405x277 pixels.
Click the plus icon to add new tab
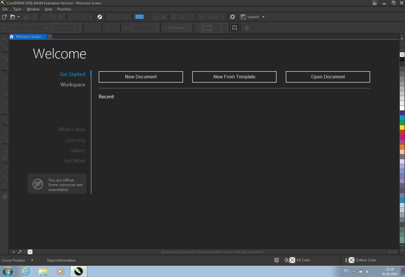(x=49, y=36)
